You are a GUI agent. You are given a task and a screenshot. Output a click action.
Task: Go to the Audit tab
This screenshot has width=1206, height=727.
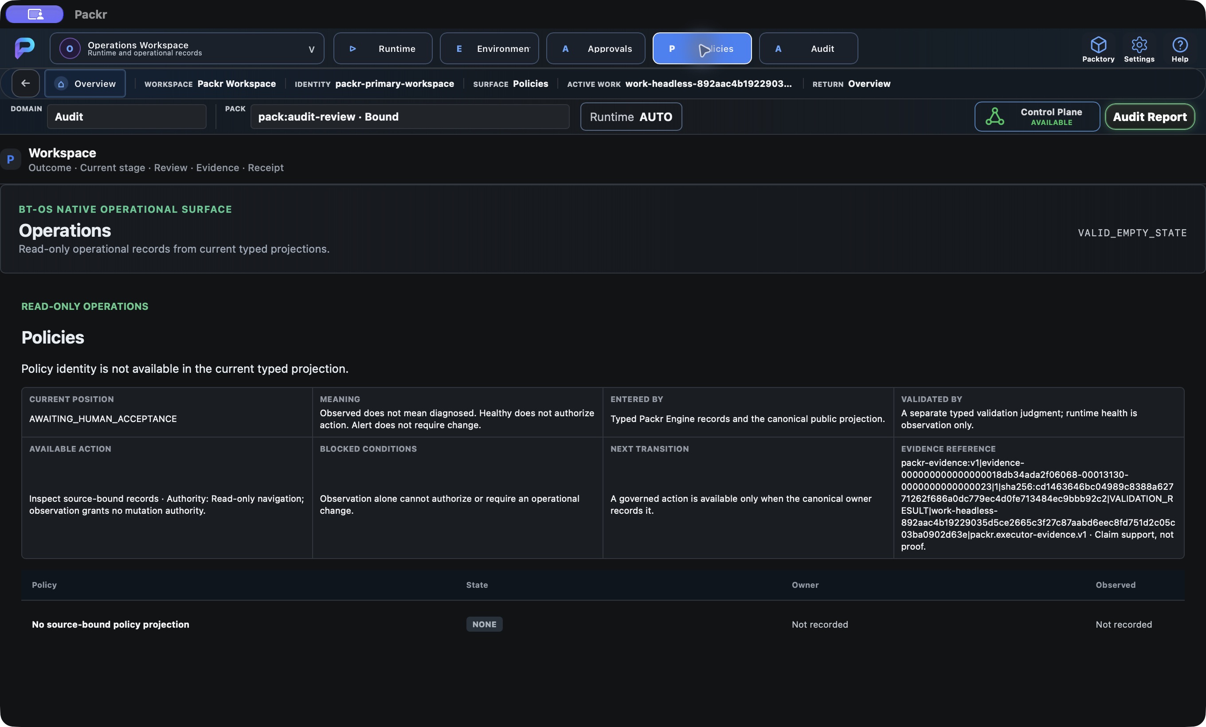[x=808, y=48]
